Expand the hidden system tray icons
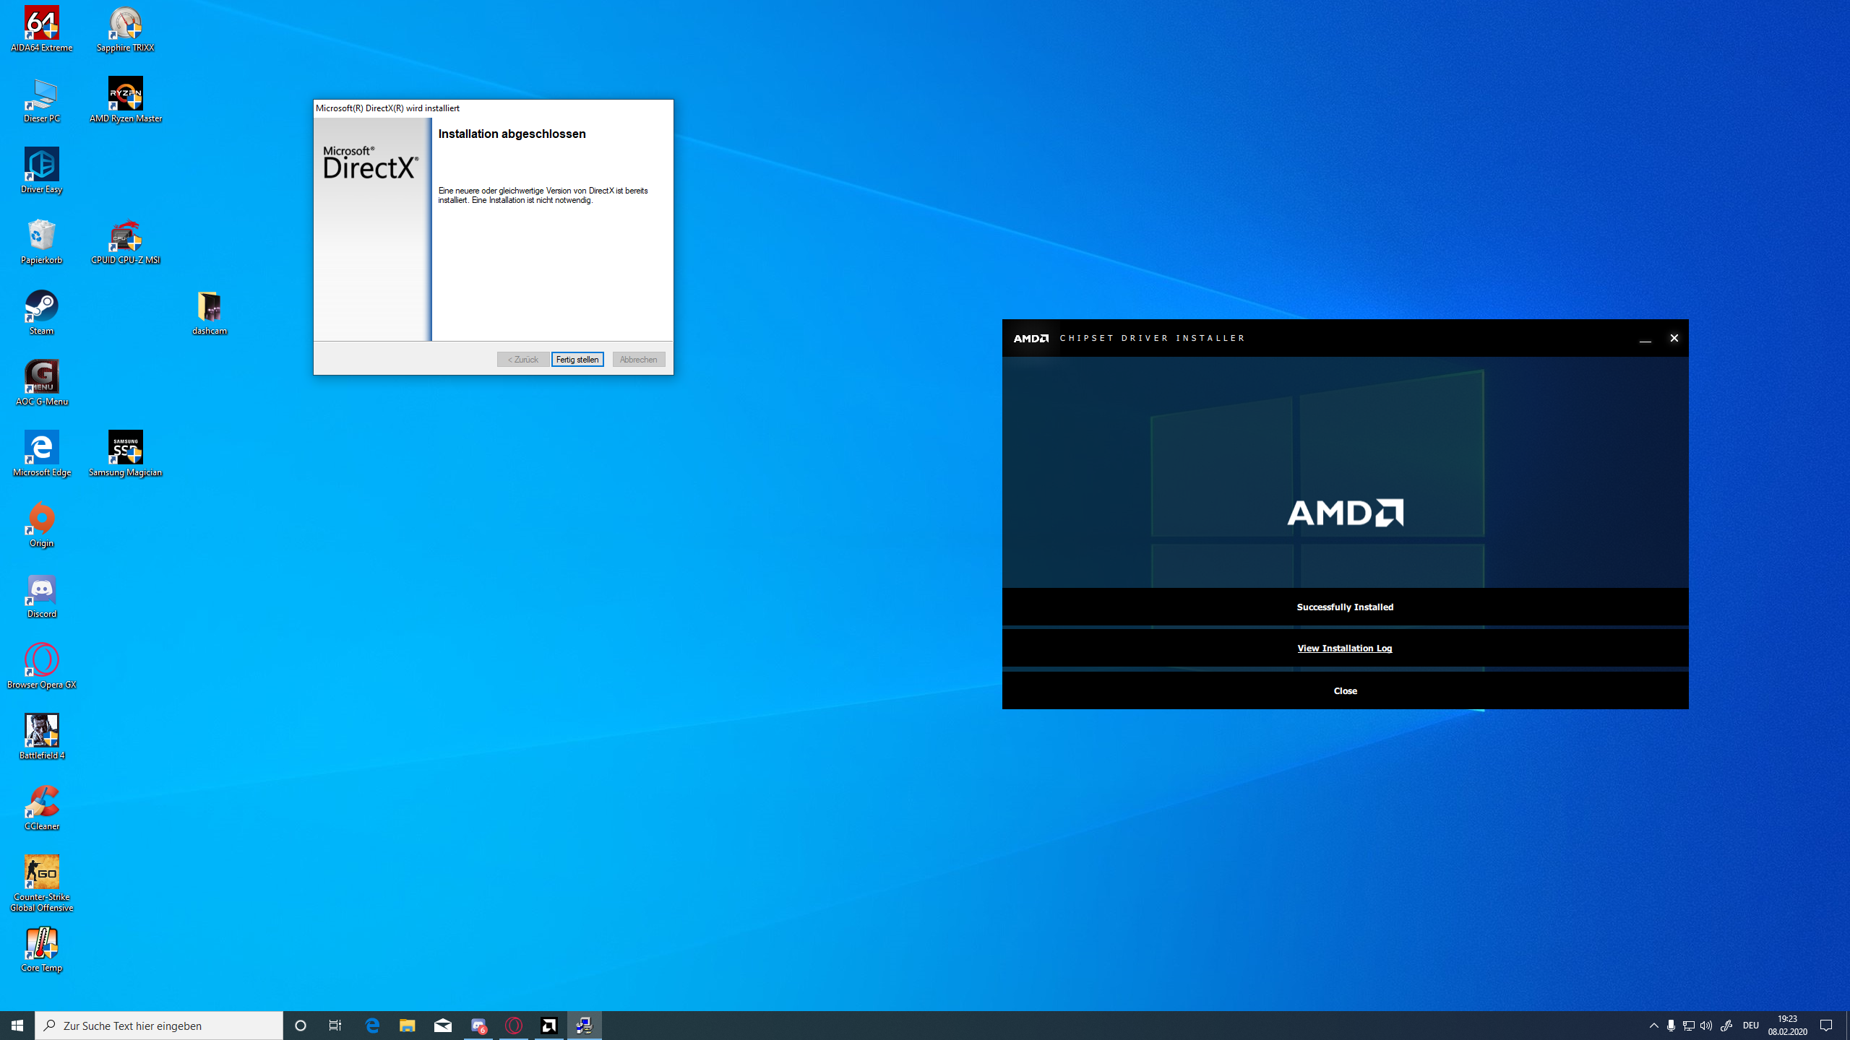The image size is (1850, 1040). [1653, 1026]
